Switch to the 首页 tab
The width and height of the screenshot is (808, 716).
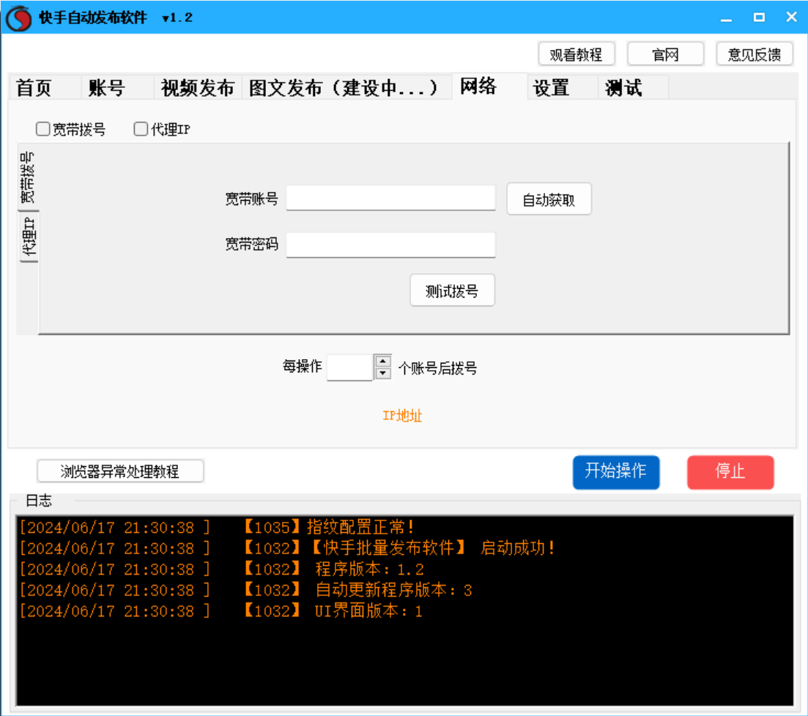click(x=44, y=88)
